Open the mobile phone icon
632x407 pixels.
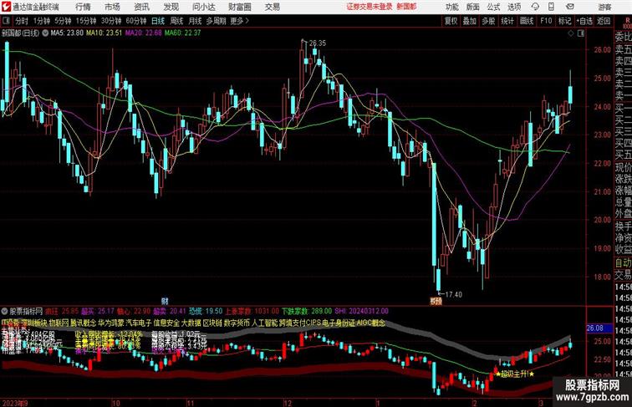point(552,7)
